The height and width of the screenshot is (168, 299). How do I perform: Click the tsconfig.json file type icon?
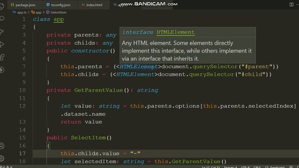click(48, 5)
